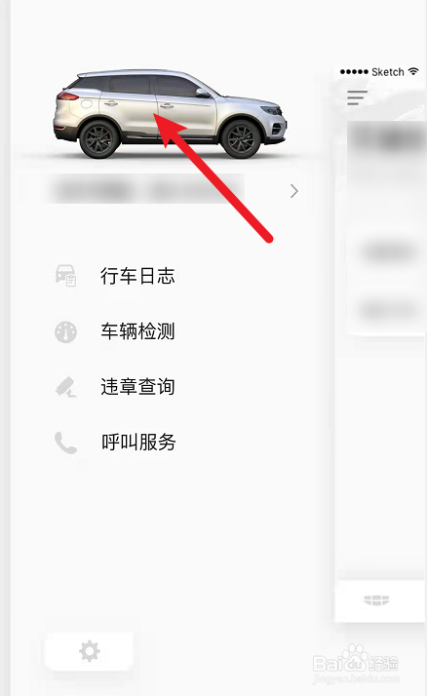Screen dimensions: 427x696
Task: Open 行车日志 menu item
Action: tap(137, 276)
